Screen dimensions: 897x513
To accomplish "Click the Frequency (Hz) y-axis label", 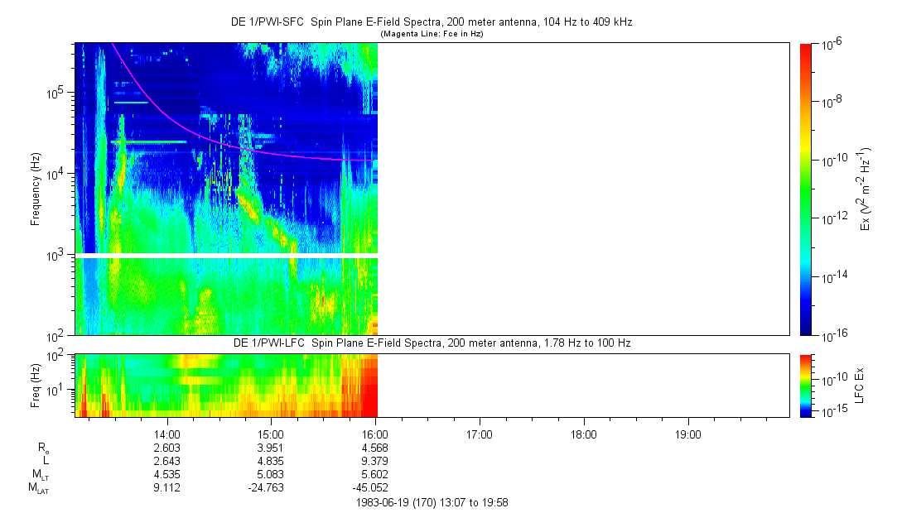I will coord(35,189).
